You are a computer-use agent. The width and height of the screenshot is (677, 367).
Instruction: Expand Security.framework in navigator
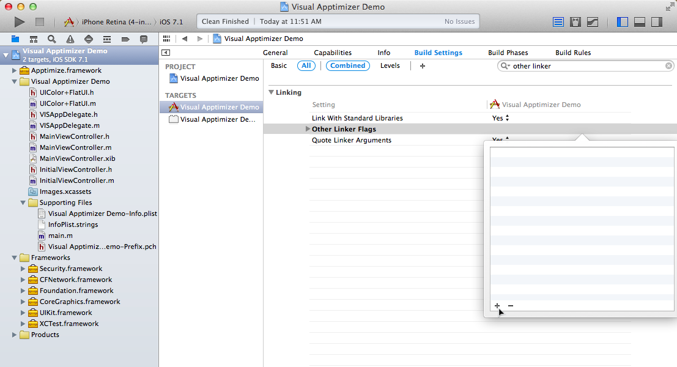23,269
